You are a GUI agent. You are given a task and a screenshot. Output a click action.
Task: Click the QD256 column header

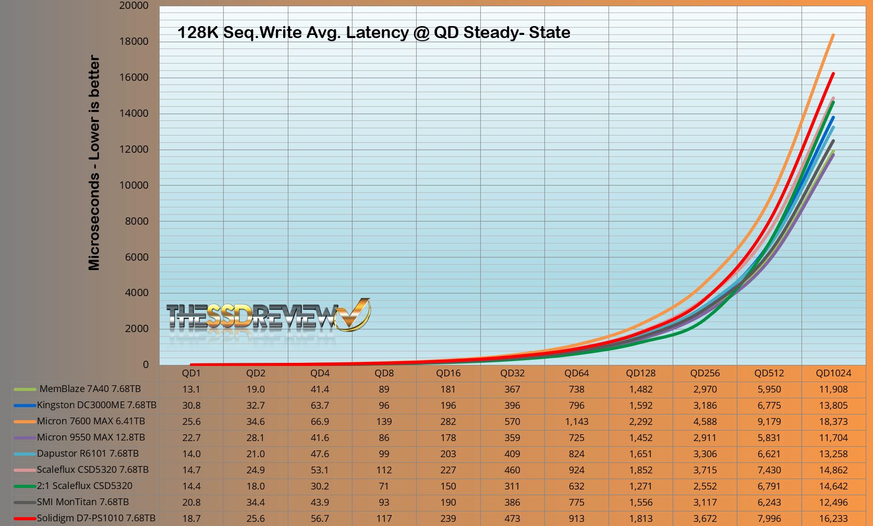pyautogui.click(x=705, y=373)
